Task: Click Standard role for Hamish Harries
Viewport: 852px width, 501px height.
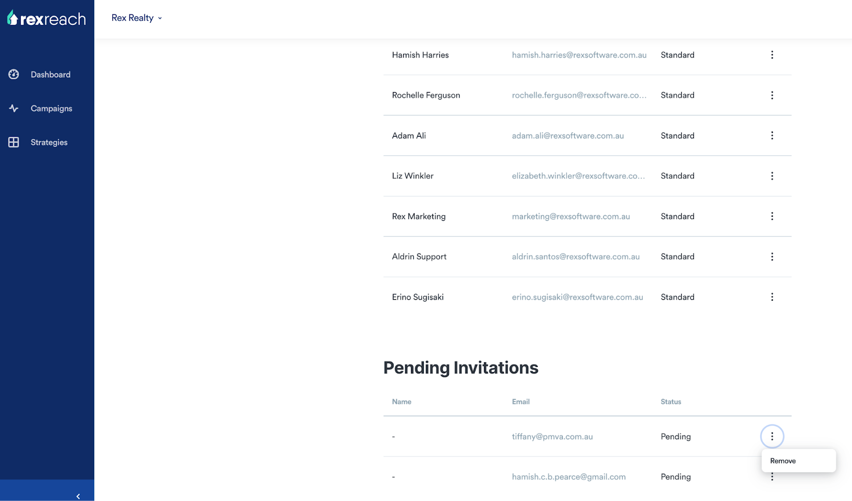Action: tap(677, 55)
